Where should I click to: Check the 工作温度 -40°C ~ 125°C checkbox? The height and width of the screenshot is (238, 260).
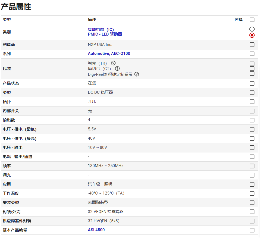pos(252,193)
